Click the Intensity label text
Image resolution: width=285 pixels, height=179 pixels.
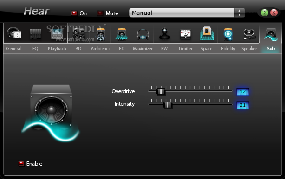(124, 104)
